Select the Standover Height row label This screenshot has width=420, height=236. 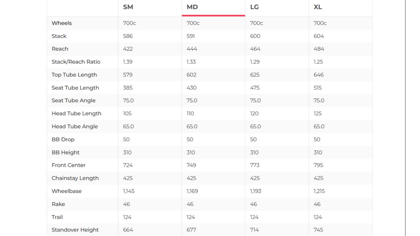tap(75, 230)
